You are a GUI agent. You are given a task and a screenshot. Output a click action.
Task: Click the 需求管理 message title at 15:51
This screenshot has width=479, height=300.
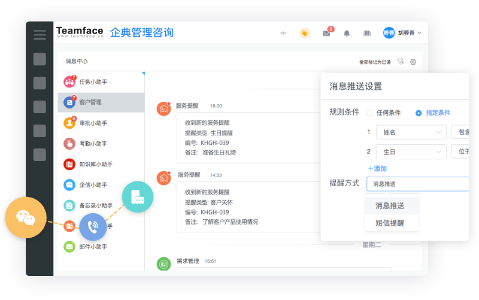[x=188, y=261]
